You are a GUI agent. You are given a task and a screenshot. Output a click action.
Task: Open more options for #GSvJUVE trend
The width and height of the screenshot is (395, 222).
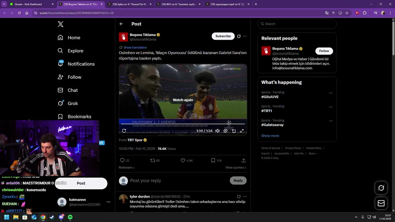point(331,93)
